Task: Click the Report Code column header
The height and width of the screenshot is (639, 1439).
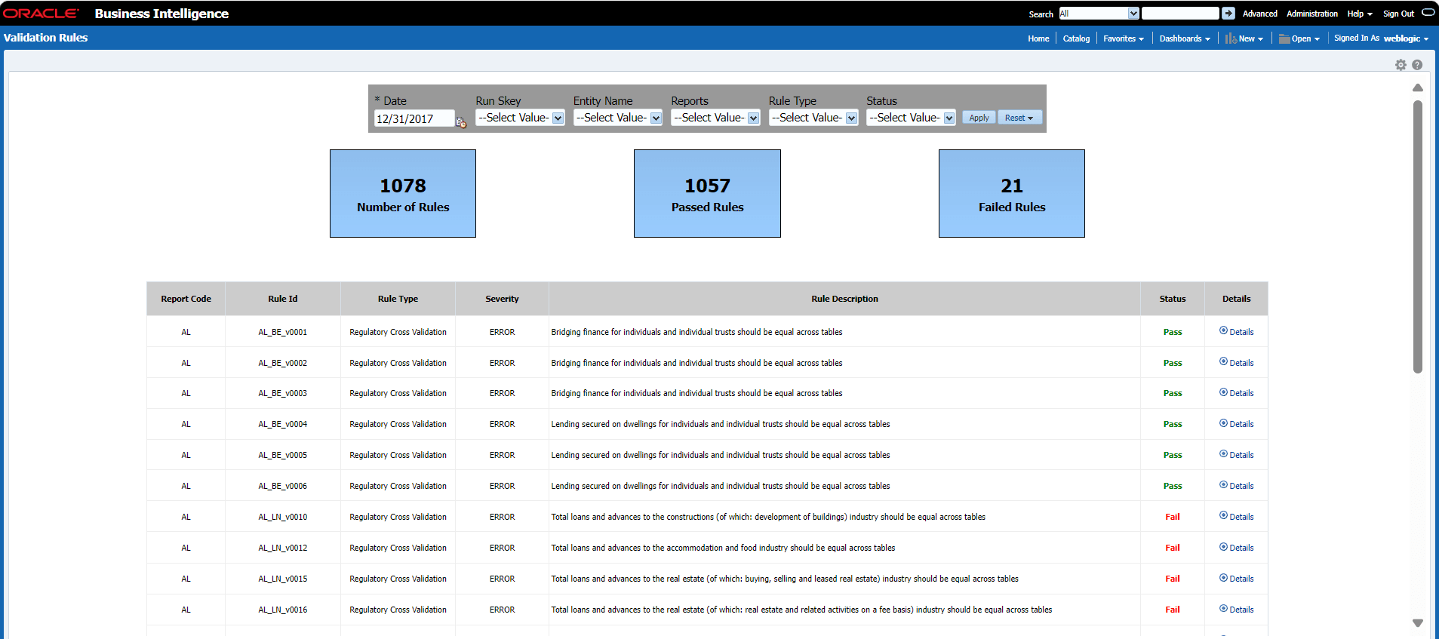Action: 186,299
